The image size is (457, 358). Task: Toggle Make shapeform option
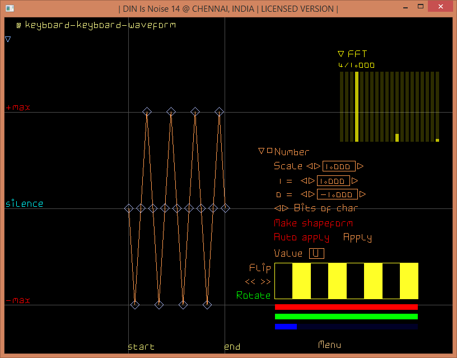tap(313, 223)
